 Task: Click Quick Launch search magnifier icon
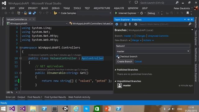point(177,2)
